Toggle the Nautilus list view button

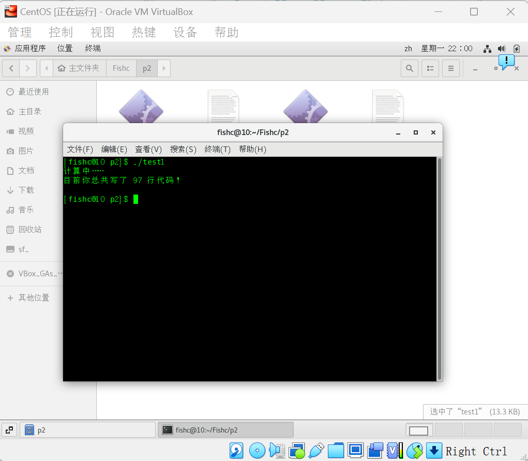click(x=430, y=68)
